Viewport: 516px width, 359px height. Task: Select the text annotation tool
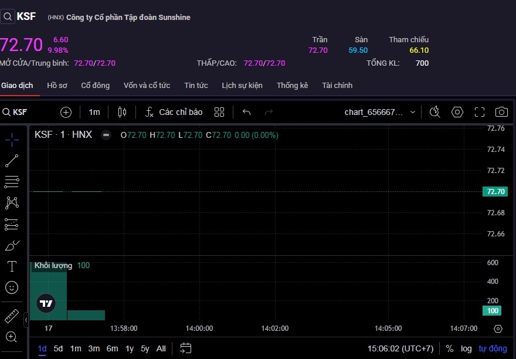click(x=12, y=266)
